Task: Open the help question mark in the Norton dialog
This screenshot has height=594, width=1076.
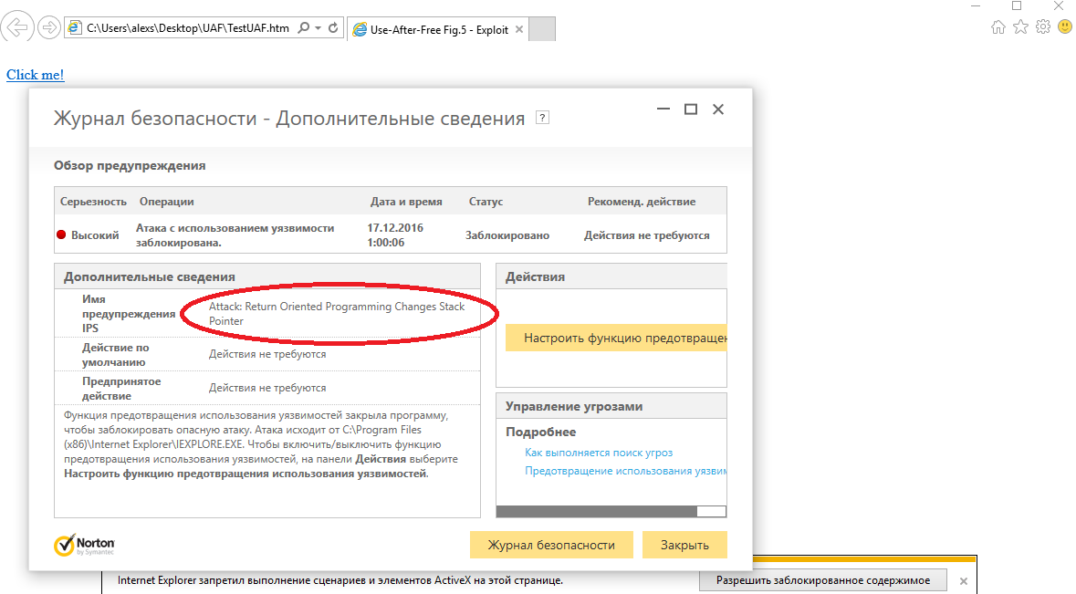Action: click(x=542, y=118)
